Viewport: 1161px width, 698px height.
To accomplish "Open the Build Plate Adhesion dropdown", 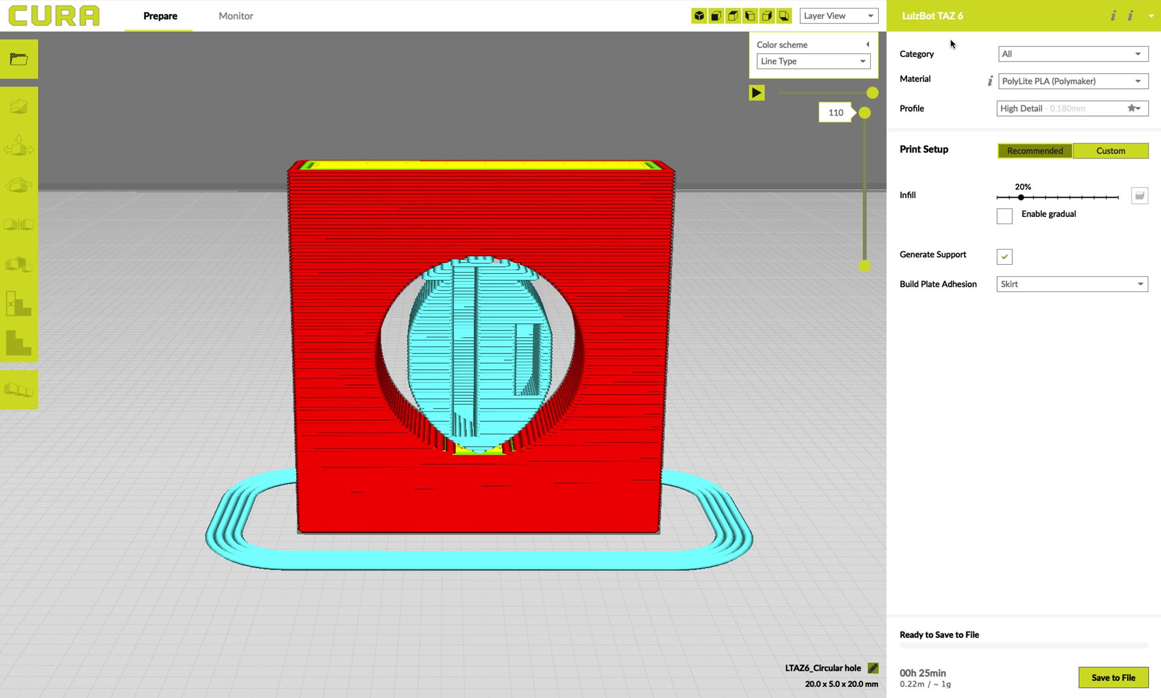I will 1072,284.
